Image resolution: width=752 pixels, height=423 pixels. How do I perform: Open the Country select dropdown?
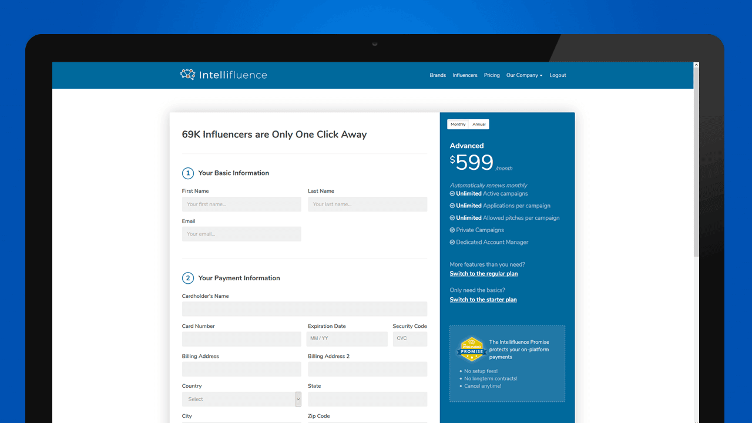(x=241, y=399)
